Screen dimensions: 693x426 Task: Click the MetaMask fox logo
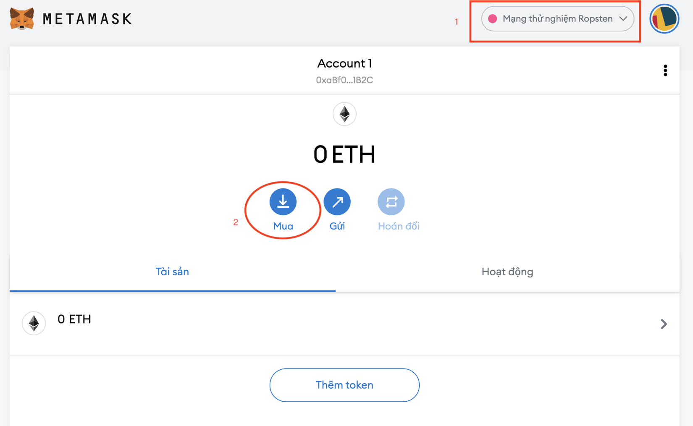click(x=22, y=19)
